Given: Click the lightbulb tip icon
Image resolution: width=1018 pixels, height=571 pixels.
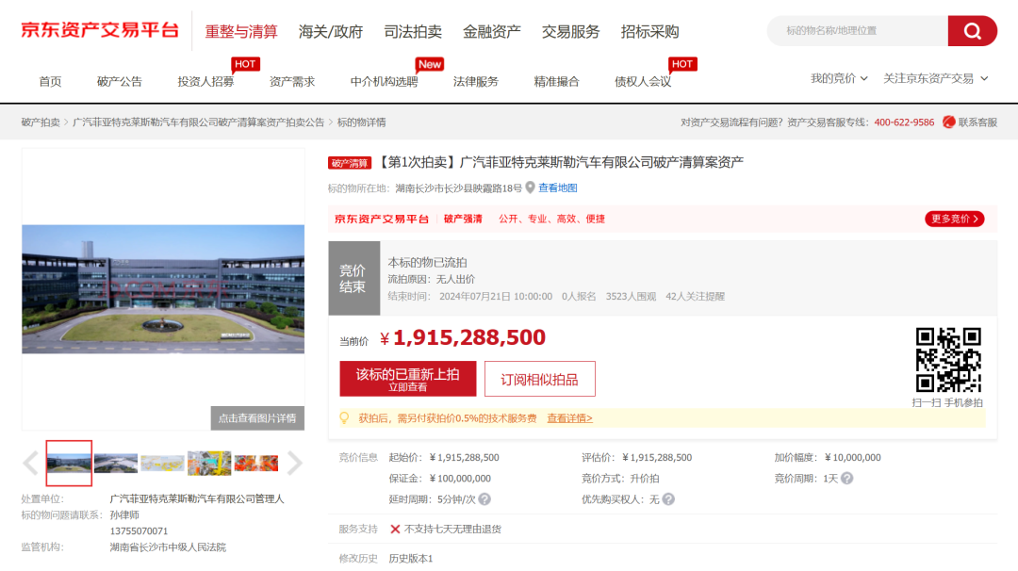Looking at the screenshot, I should point(344,417).
